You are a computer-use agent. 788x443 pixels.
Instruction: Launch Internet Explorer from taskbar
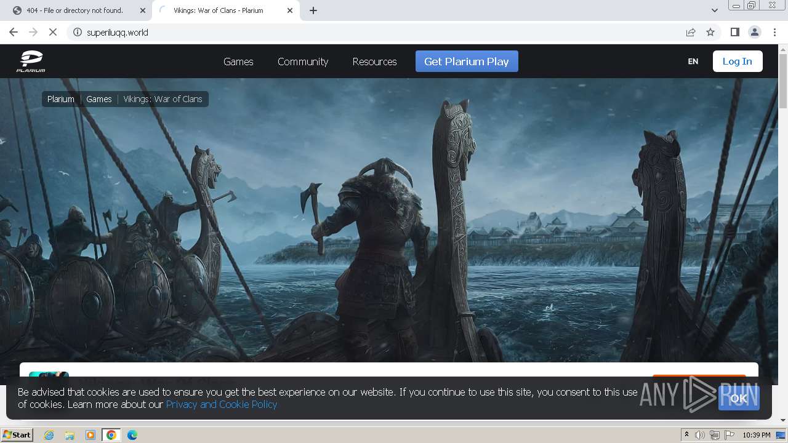[49, 435]
